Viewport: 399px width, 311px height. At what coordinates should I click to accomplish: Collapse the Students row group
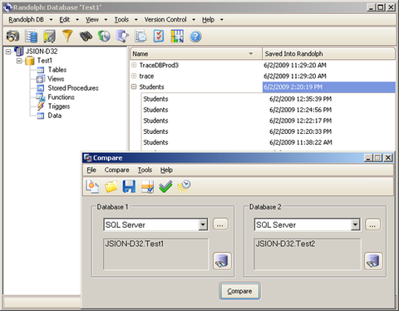[x=134, y=86]
